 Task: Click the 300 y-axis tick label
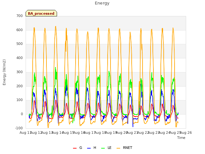click(x=20, y=72)
